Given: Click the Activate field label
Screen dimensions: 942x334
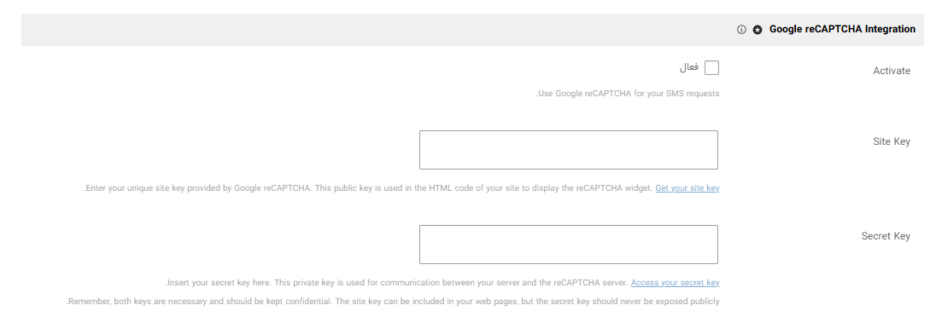Looking at the screenshot, I should tap(892, 71).
